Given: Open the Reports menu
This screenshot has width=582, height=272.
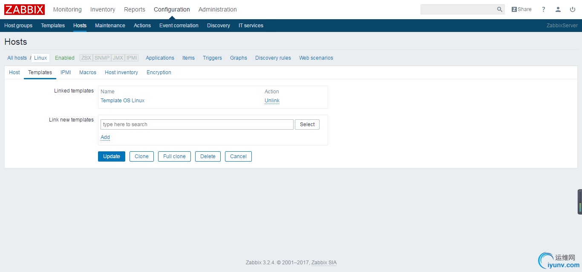Looking at the screenshot, I should 135,9.
